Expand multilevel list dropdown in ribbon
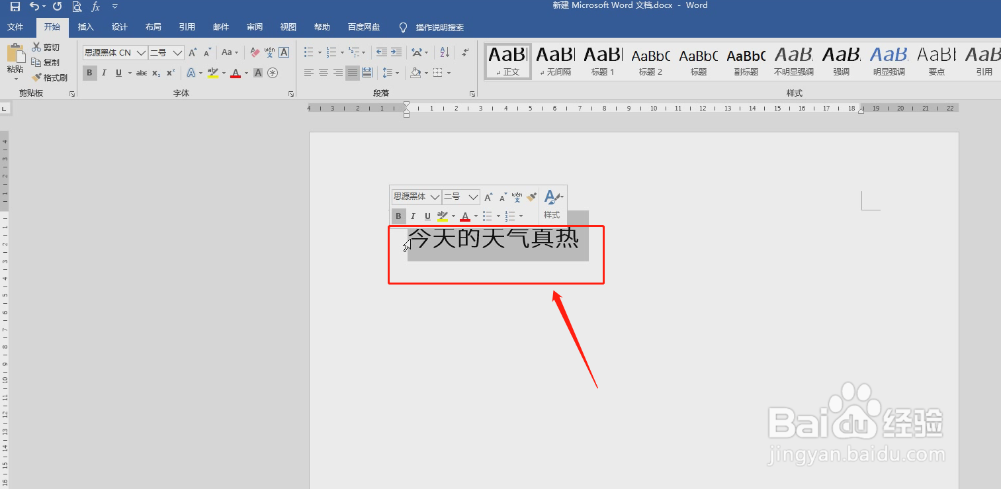Screen dimensions: 1001x489 [x=365, y=52]
